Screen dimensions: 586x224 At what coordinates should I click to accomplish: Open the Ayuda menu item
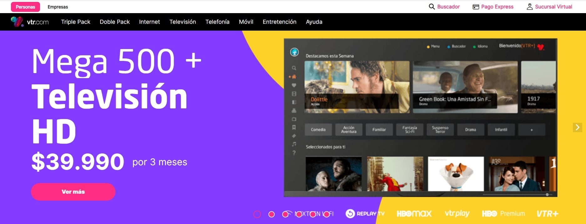click(314, 22)
